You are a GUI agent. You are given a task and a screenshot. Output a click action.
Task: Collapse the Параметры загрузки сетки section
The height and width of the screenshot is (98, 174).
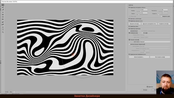tap(129, 21)
